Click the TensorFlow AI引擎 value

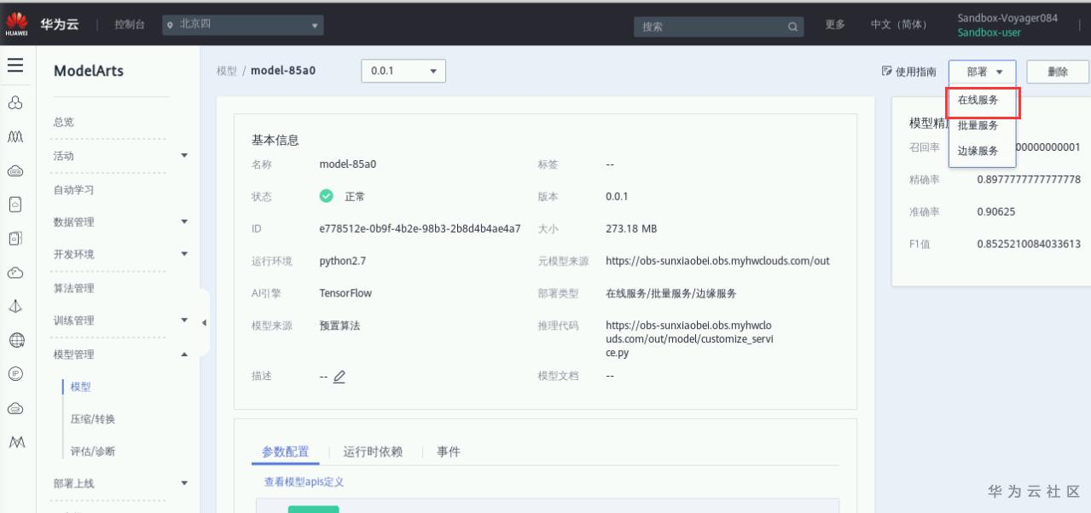(345, 293)
